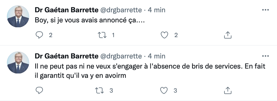Reply to the "Boy, si je vous" tweet
The height and width of the screenshot is (101, 277).
(x=39, y=35)
